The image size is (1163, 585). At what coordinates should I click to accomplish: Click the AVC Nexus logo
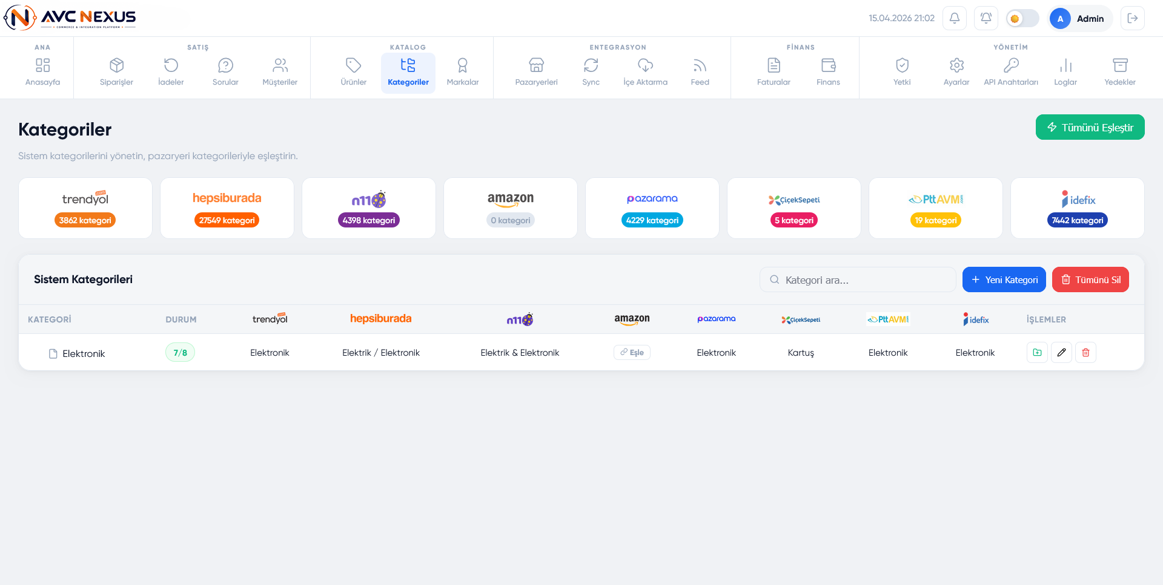click(70, 18)
